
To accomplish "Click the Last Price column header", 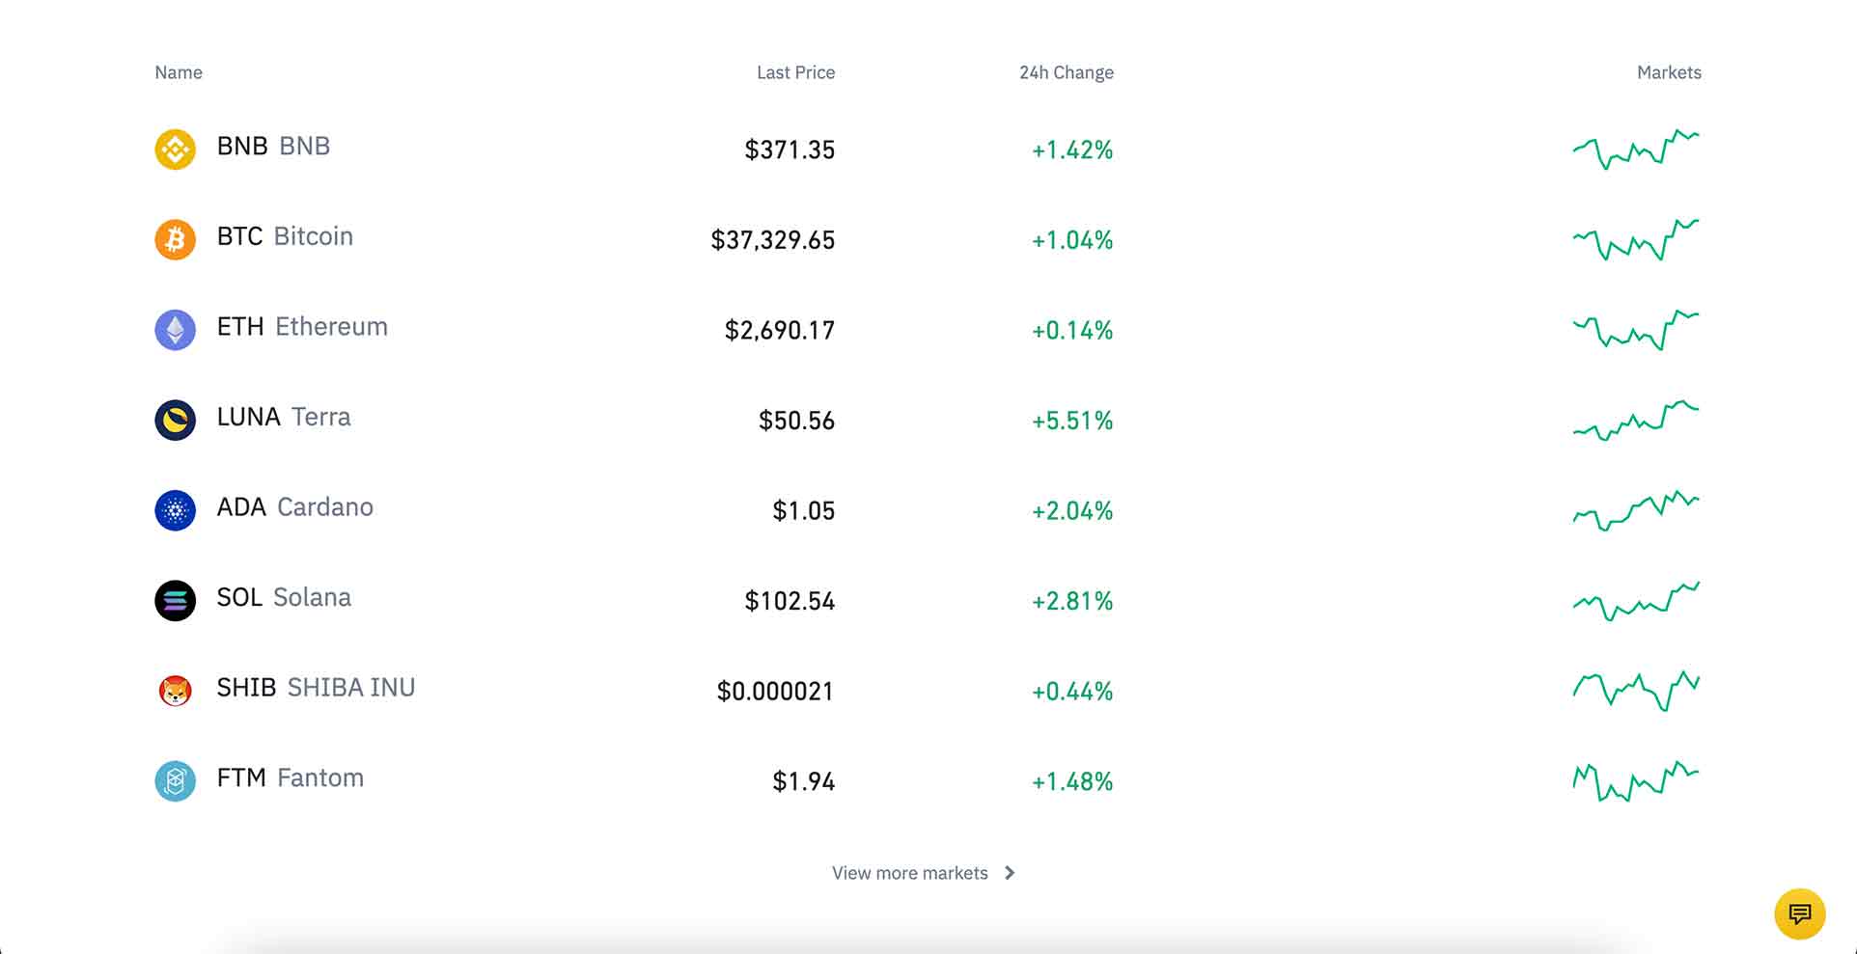I will coord(795,72).
